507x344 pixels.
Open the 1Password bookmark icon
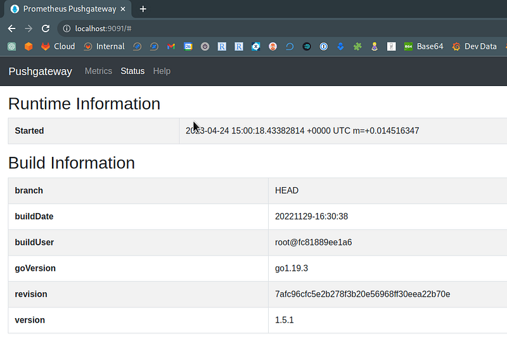pos(324,46)
